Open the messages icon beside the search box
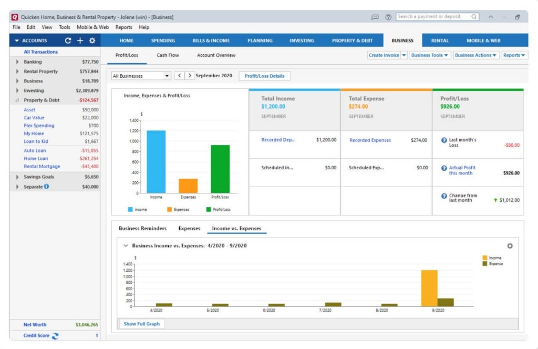The image size is (538, 349). (375, 17)
